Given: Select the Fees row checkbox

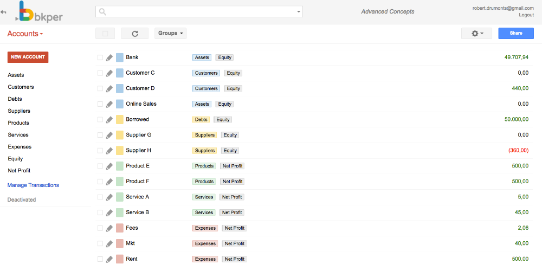Looking at the screenshot, I should 100,228.
